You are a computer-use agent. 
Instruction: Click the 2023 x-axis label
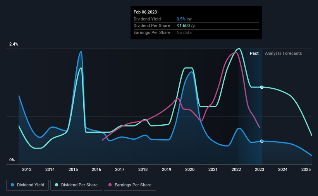260,169
